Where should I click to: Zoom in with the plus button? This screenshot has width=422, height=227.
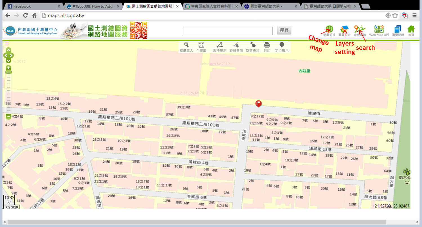[9, 68]
